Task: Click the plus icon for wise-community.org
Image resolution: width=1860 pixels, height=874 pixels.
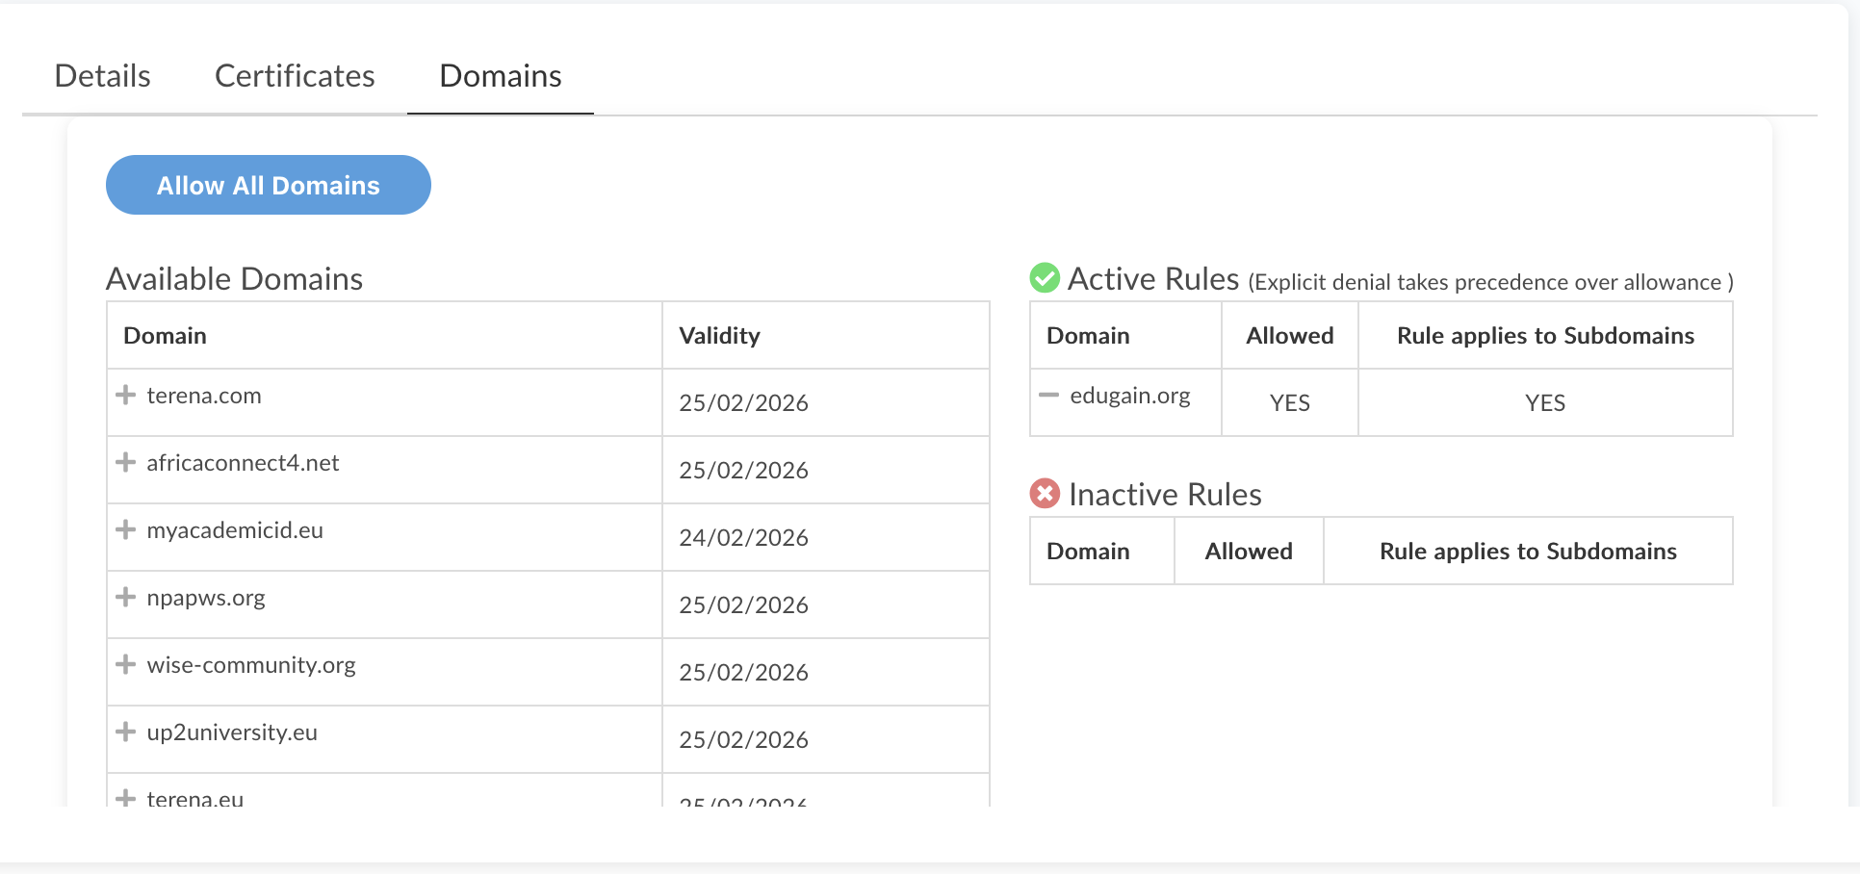Action: [125, 665]
